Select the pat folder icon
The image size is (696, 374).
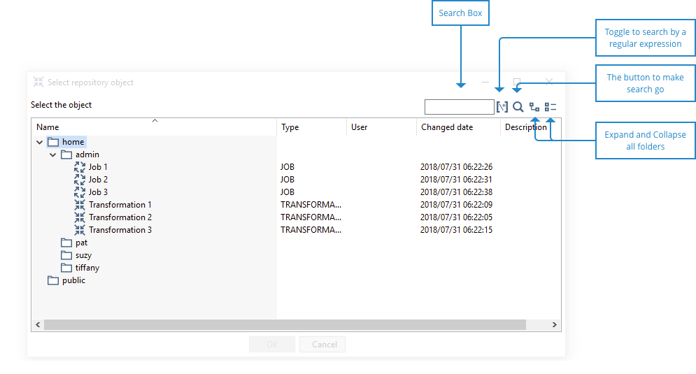coord(66,243)
